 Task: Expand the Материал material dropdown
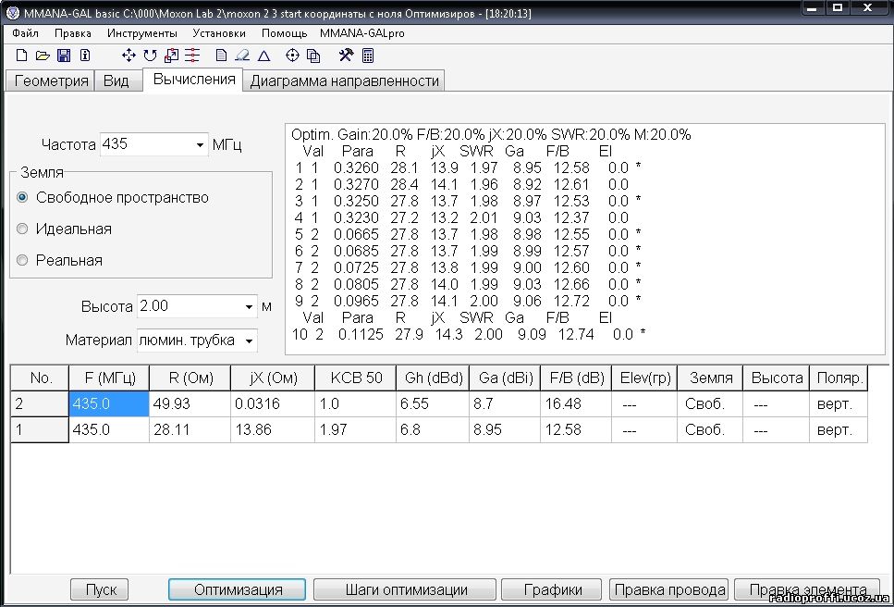249,341
